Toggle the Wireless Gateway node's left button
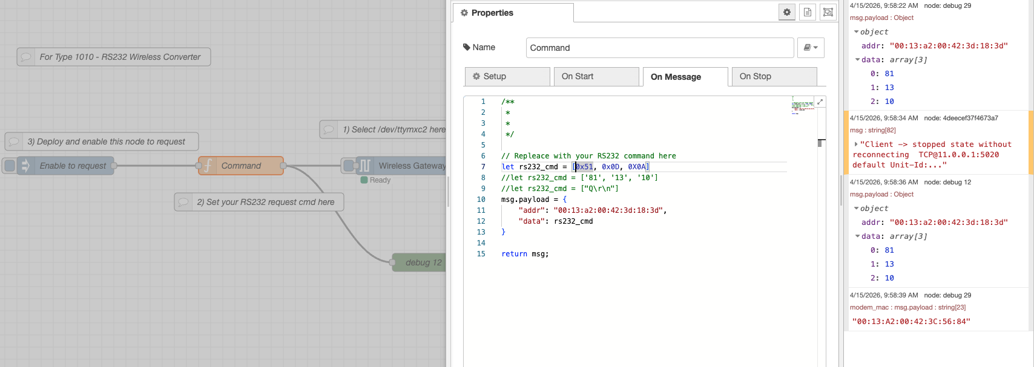Screen dimensions: 1034x367 [348, 166]
